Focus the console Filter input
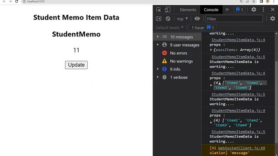Screen dimensions: 278x156 pos(234,19)
